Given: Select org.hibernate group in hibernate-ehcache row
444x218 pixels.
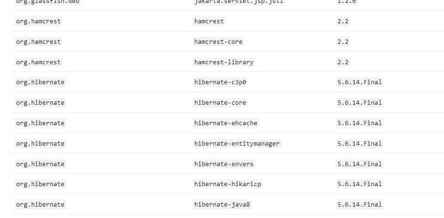Looking at the screenshot, I should [40, 123].
